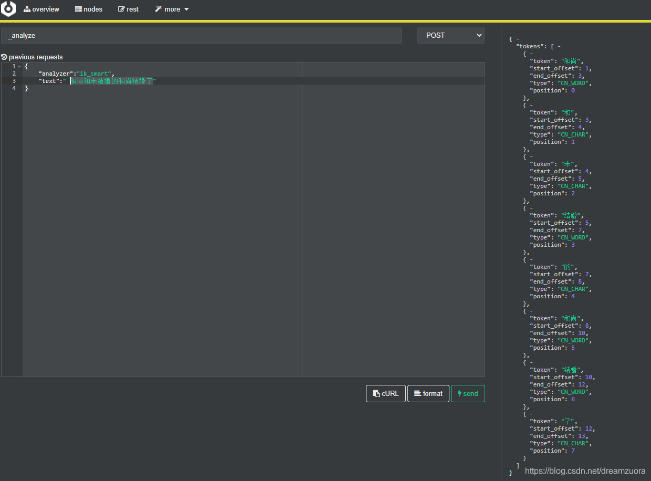This screenshot has width=651, height=481.
Task: Click the more magic wand icon
Action: pyautogui.click(x=158, y=9)
